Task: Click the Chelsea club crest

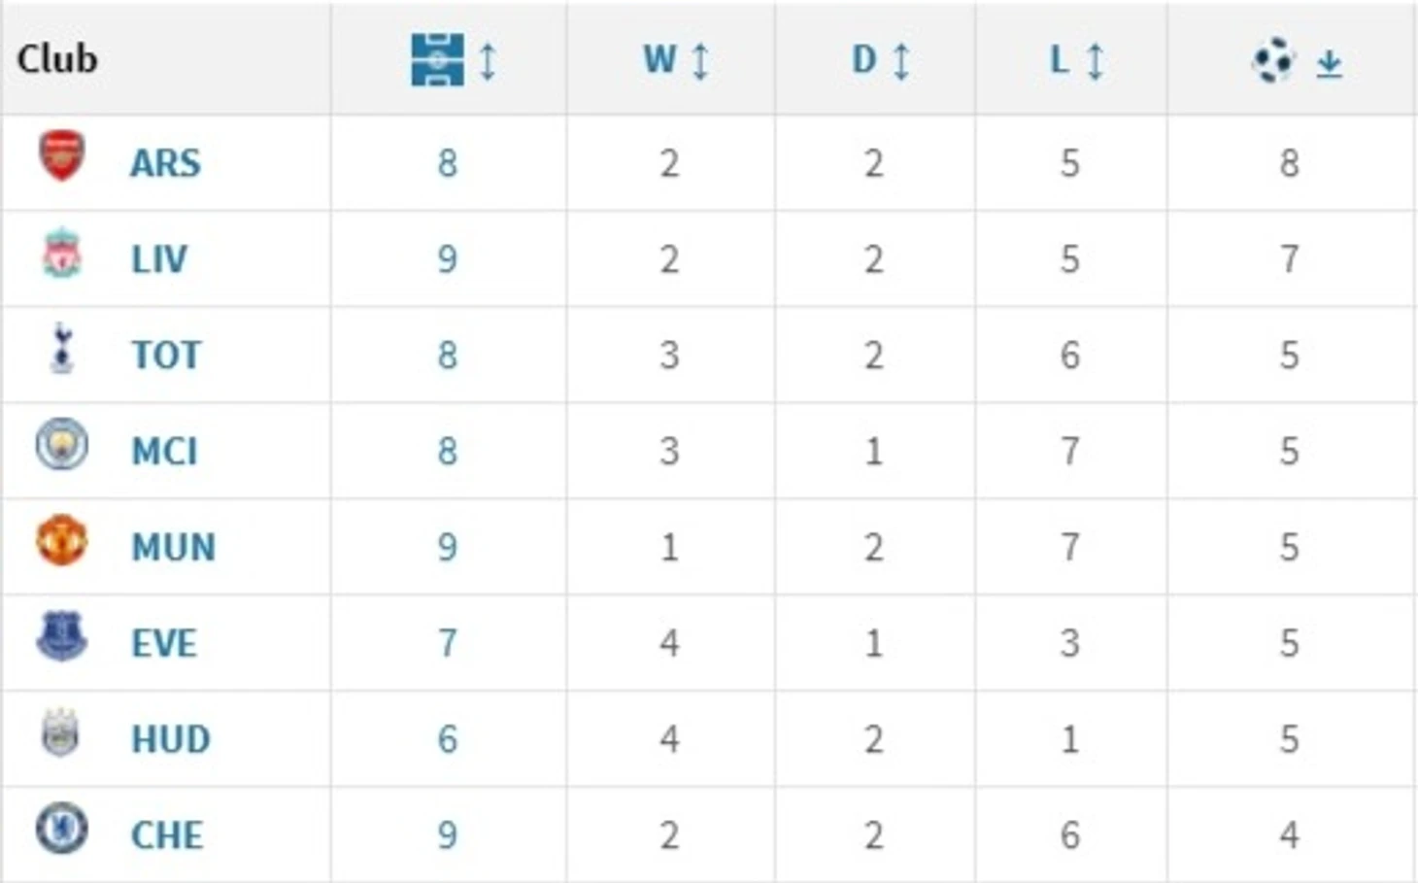Action: click(61, 829)
